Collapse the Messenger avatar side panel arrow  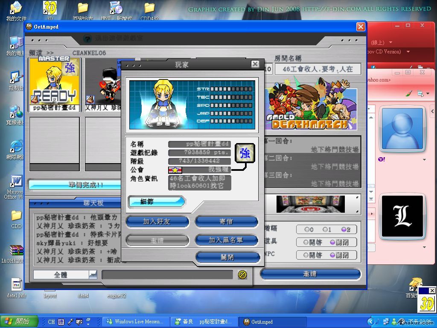pos(433,111)
